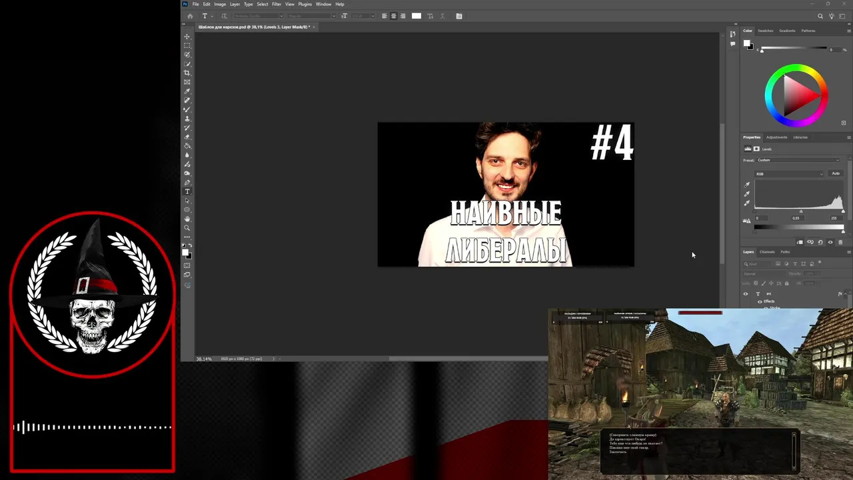Pick the white point eyedropper in Levels

(746, 203)
